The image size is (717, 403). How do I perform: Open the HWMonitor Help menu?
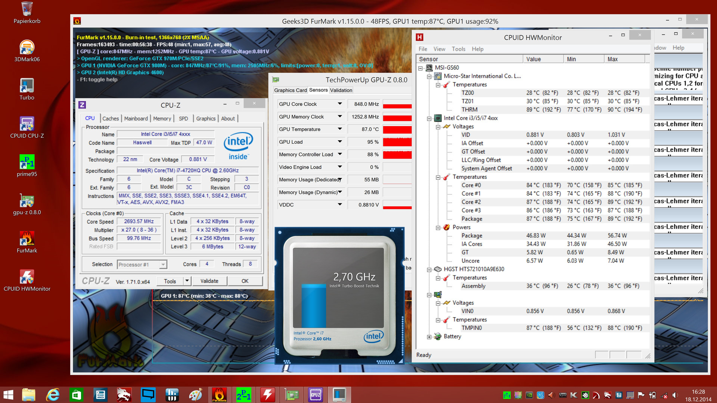click(x=477, y=49)
